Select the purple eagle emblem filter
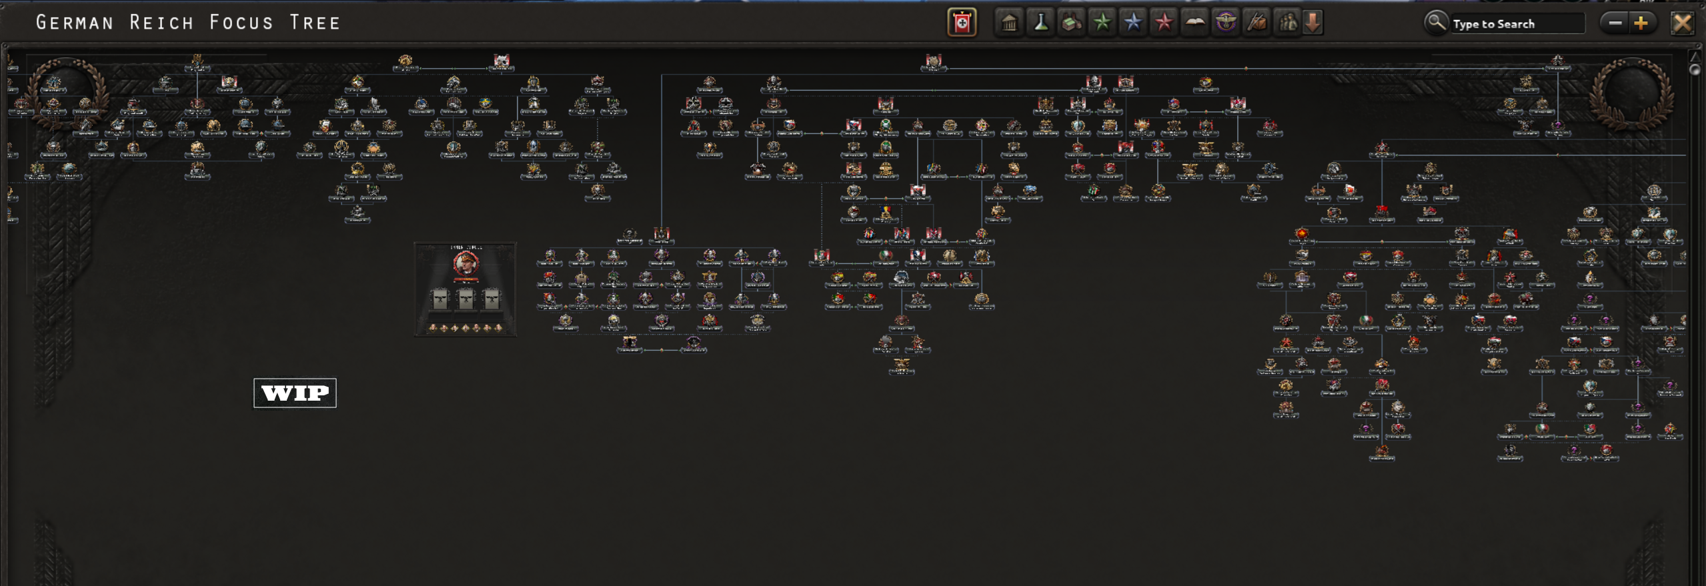The width and height of the screenshot is (1706, 586). pos(1226,23)
